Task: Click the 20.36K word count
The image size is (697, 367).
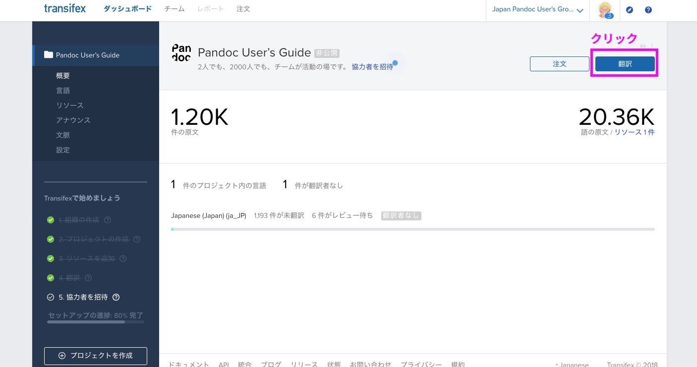Action: click(617, 117)
